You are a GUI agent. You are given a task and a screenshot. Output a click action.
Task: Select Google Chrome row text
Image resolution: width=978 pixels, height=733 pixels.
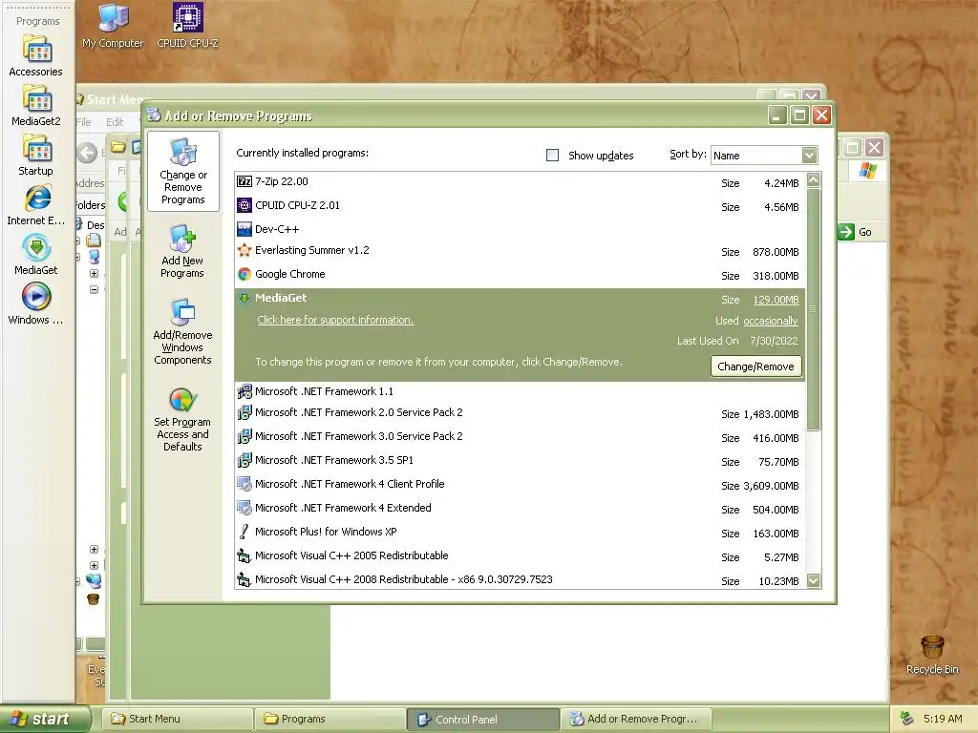pos(290,274)
